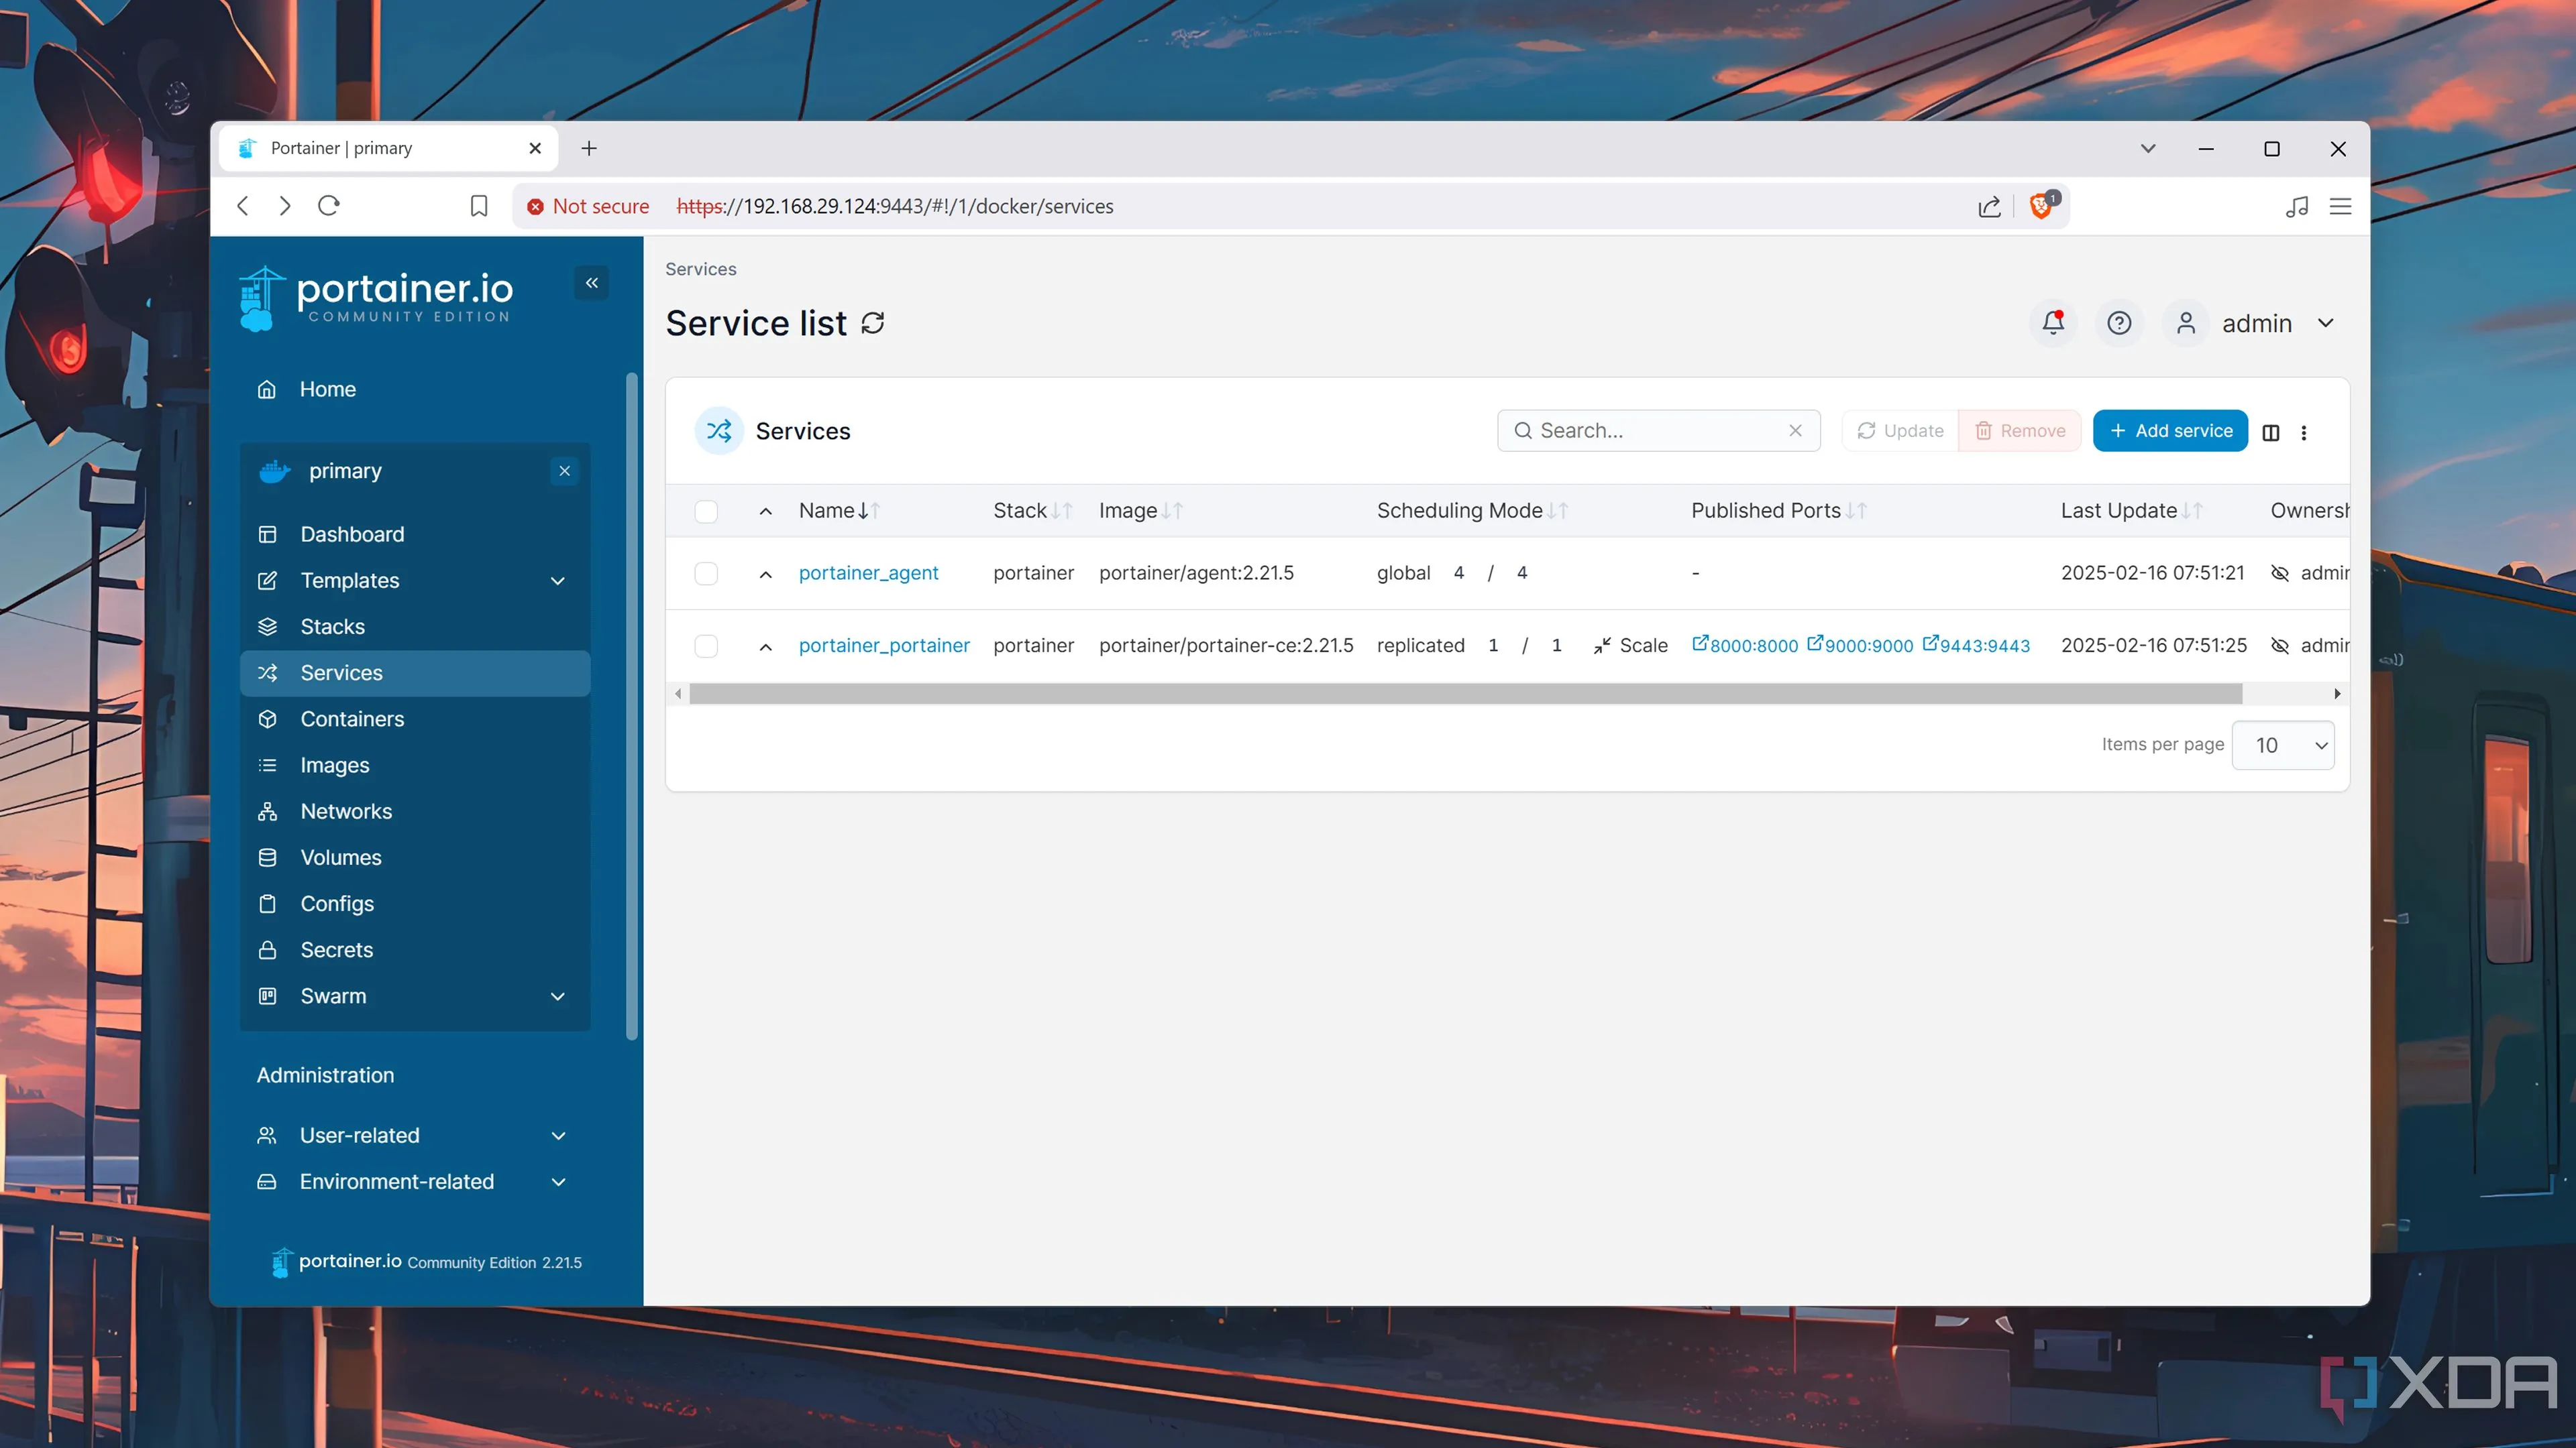Open the 9443:9443 published port link

click(x=1976, y=646)
